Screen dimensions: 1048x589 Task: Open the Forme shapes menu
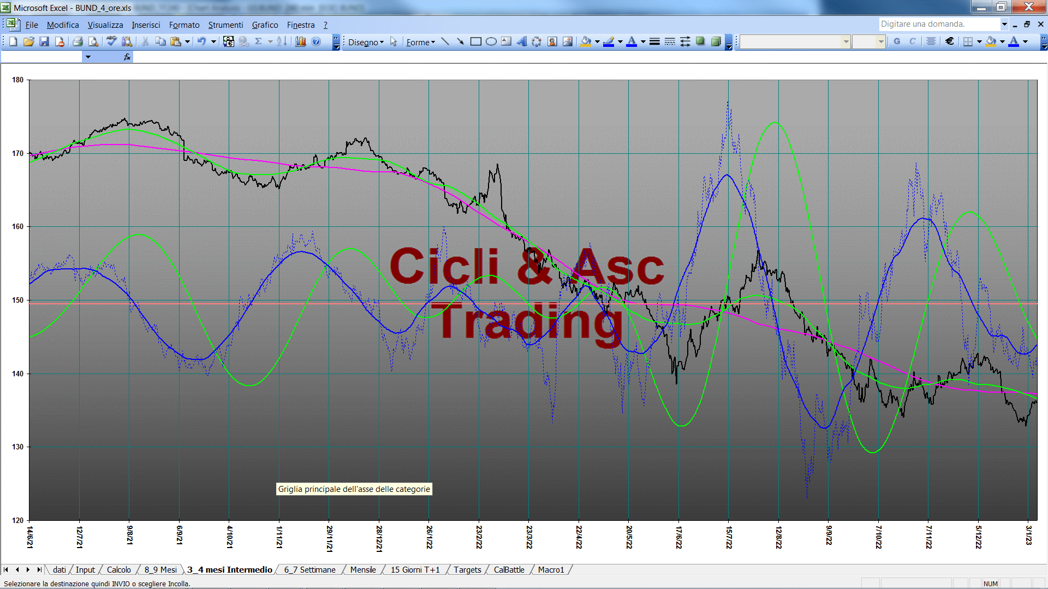420,42
